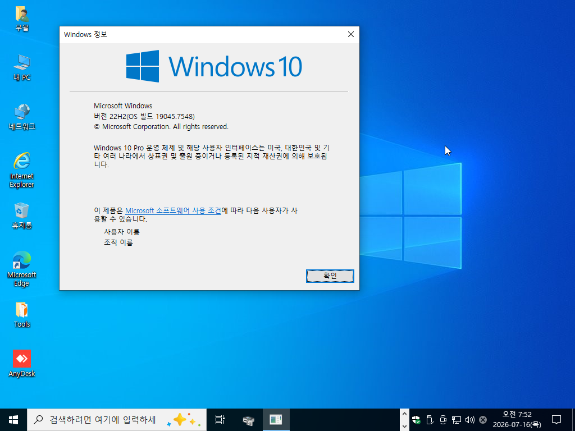Select the 무월 user folder desktop icon
This screenshot has height=431, width=575.
pos(22,19)
